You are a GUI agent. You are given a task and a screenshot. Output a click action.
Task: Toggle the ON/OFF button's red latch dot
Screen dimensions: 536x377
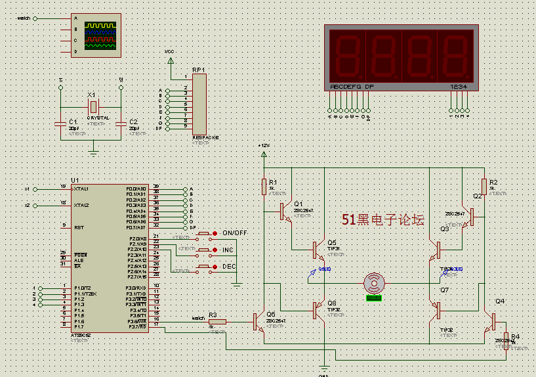[215, 233]
